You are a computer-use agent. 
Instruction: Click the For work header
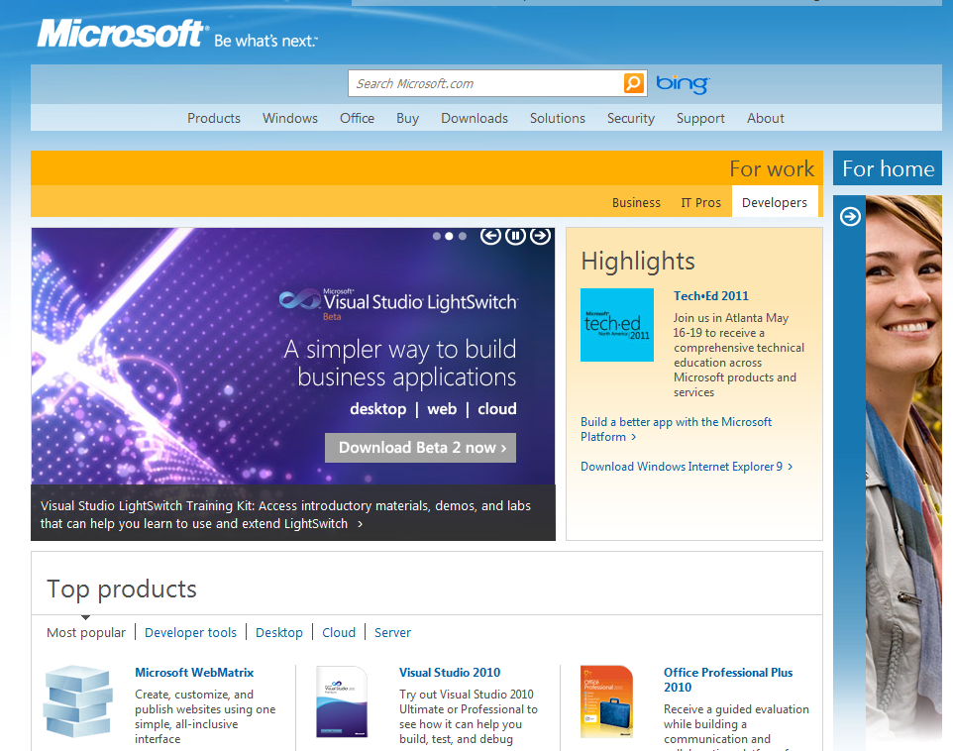[772, 168]
